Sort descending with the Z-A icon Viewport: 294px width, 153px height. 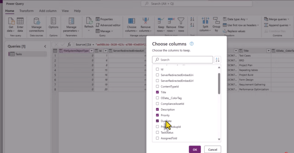point(192,25)
